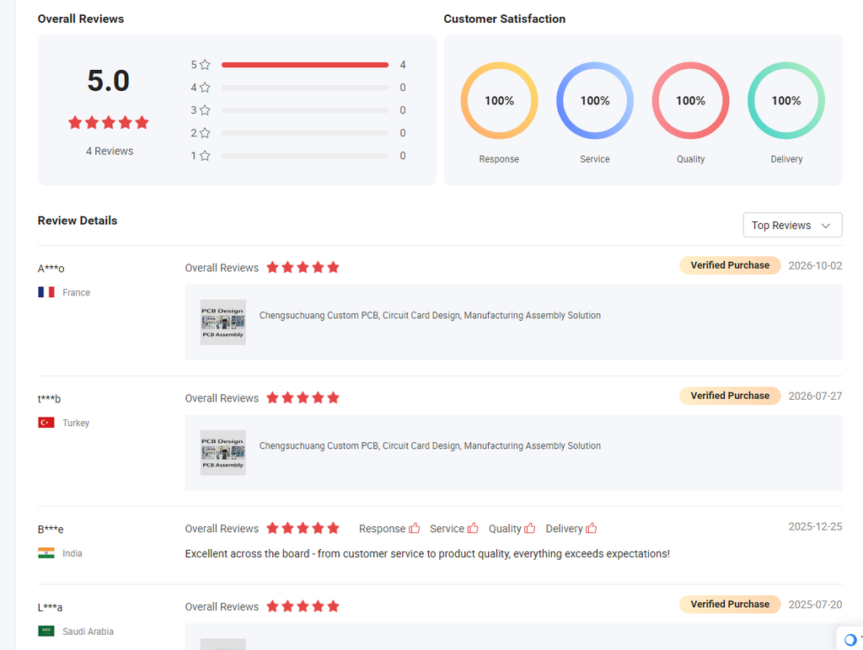Click the star rating in t***b's review
The image size is (863, 650).
pos(303,397)
